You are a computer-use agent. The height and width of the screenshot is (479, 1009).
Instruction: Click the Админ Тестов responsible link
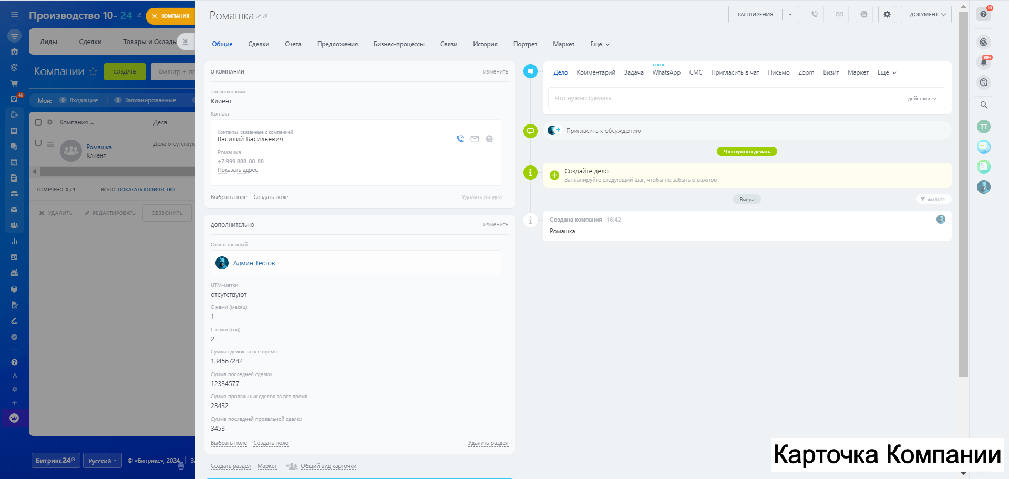[254, 263]
